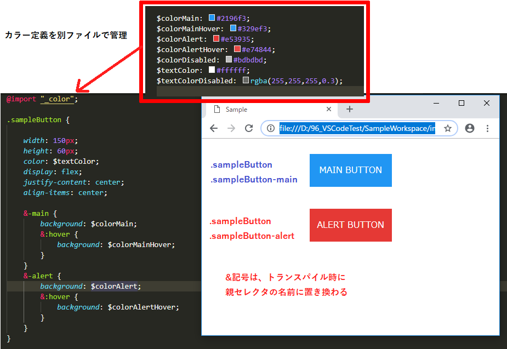Open a new tab with plus button
Screen dimensions: 507x349
coord(350,109)
